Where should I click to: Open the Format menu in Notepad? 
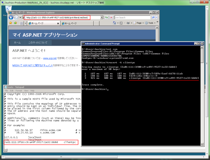click(19, 91)
